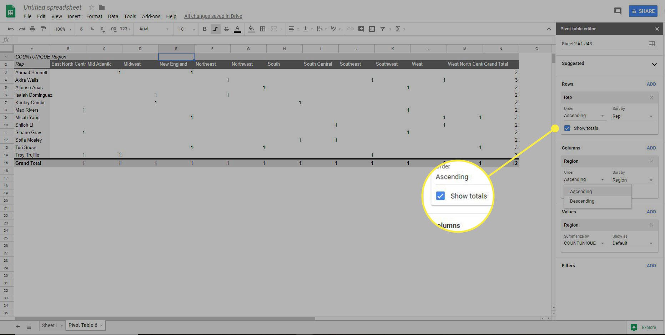665x335 pixels.
Task: Click the Redo arrow in the toolbar
Action: tap(22, 29)
